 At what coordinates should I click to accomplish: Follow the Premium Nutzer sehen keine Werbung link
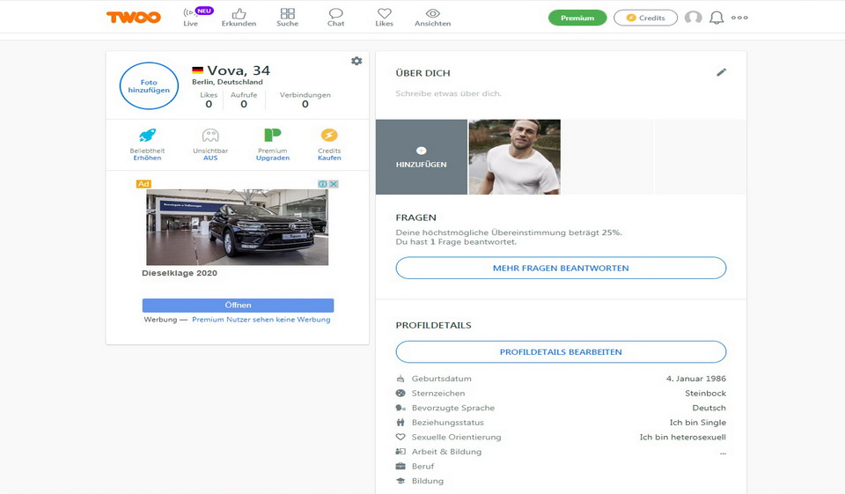[x=261, y=320]
